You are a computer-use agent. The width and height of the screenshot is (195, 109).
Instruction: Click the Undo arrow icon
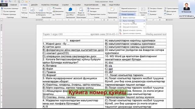tap(10, 2)
